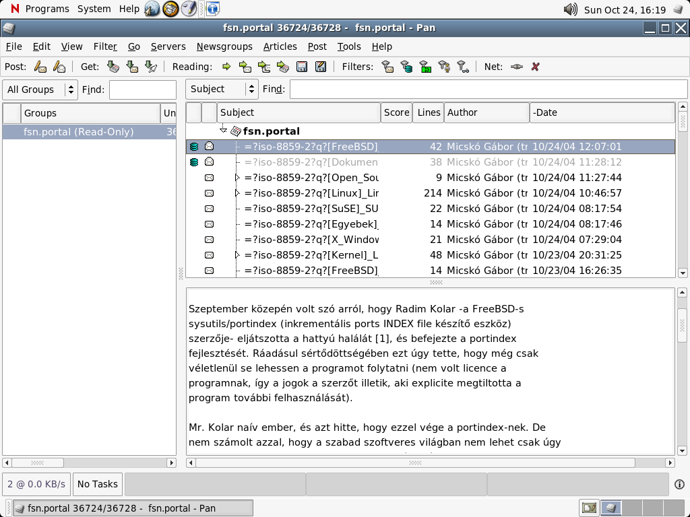The width and height of the screenshot is (690, 517).
Task: Open the Tools menu
Action: coord(349,46)
